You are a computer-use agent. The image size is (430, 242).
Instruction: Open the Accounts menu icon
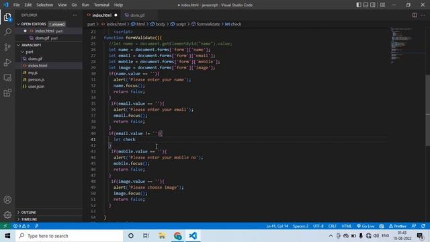pos(7,200)
